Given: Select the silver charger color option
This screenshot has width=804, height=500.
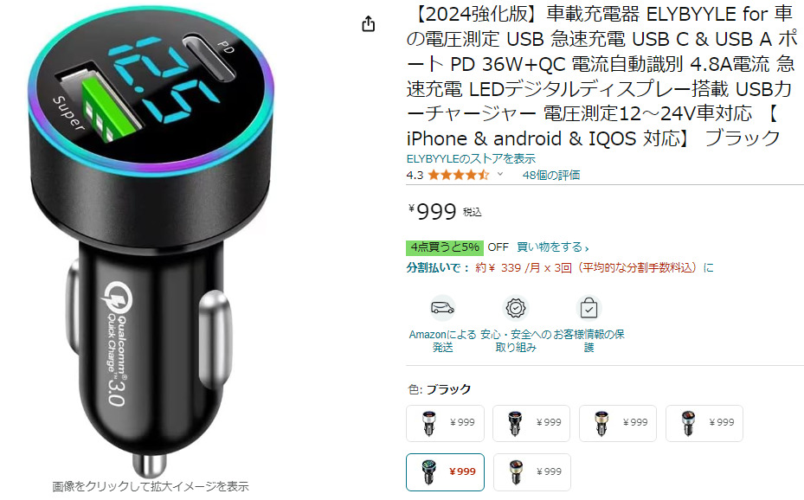Looking at the screenshot, I should [445, 423].
